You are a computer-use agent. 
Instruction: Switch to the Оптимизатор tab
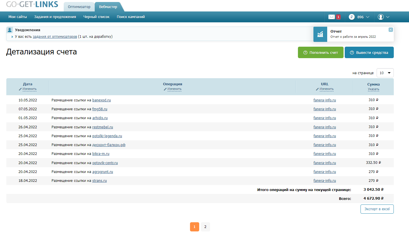pyautogui.click(x=79, y=7)
